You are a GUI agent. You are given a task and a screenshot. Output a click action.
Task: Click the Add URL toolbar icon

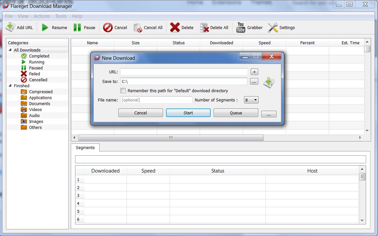(10, 27)
